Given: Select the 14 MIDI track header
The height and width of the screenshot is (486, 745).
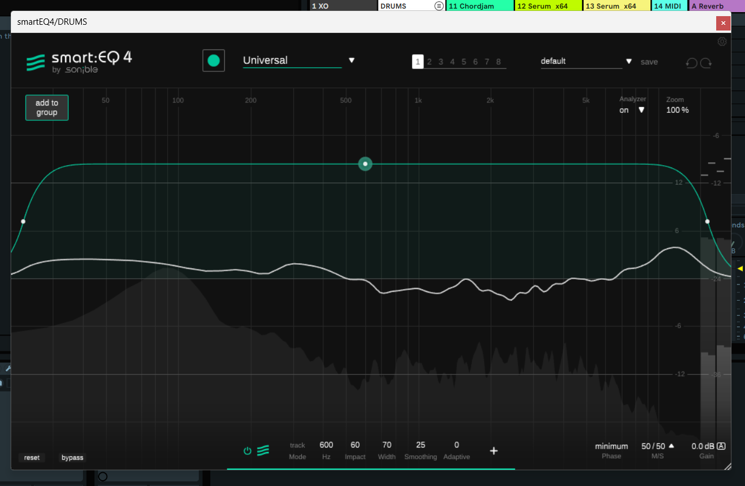Looking at the screenshot, I should pyautogui.click(x=670, y=6).
